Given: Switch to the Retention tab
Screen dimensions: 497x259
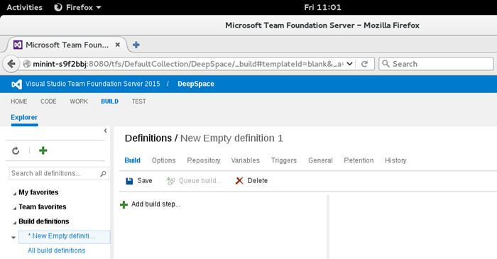Looking at the screenshot, I should click(359, 160).
